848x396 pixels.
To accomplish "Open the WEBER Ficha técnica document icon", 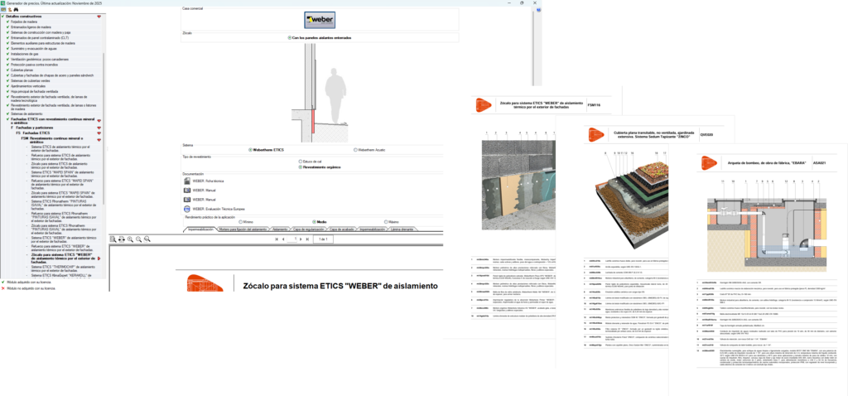I will (x=187, y=181).
